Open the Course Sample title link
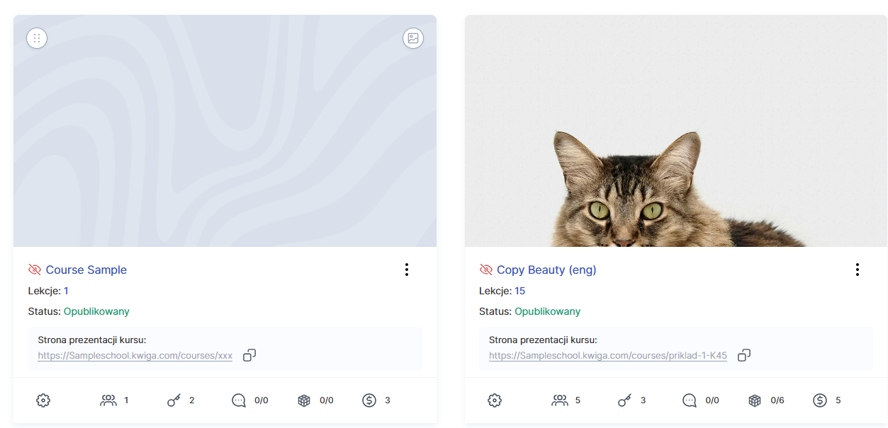The height and width of the screenshot is (428, 888). click(x=86, y=270)
